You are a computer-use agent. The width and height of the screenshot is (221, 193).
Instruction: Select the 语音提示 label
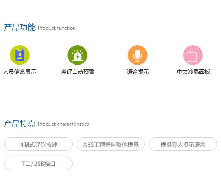(x=138, y=72)
